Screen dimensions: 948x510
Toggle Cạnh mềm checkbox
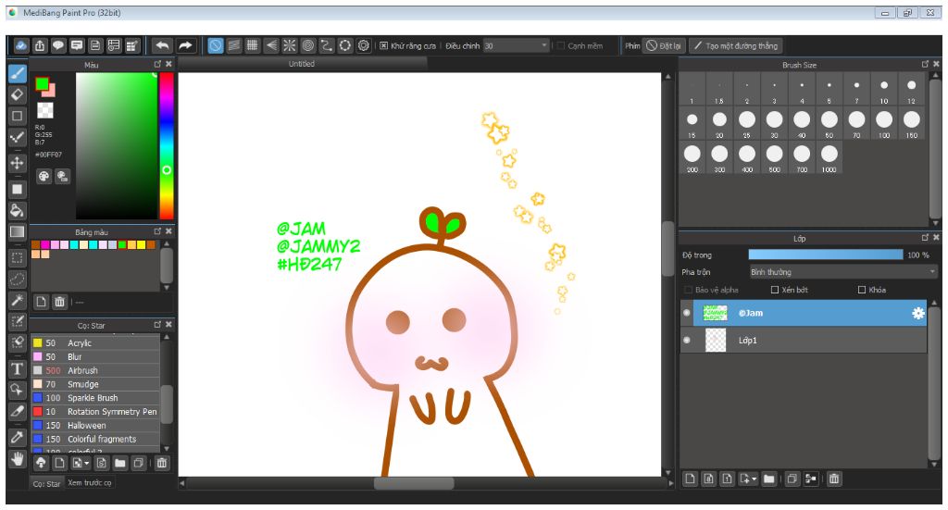(560, 46)
